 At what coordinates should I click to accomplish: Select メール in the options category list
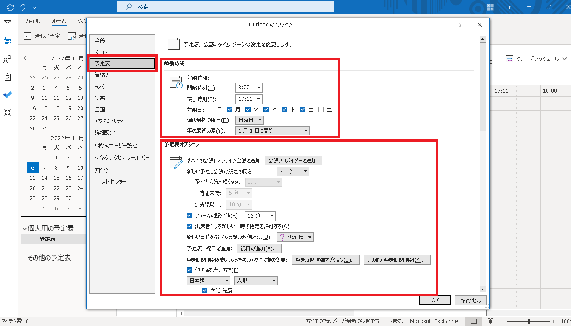click(x=101, y=52)
